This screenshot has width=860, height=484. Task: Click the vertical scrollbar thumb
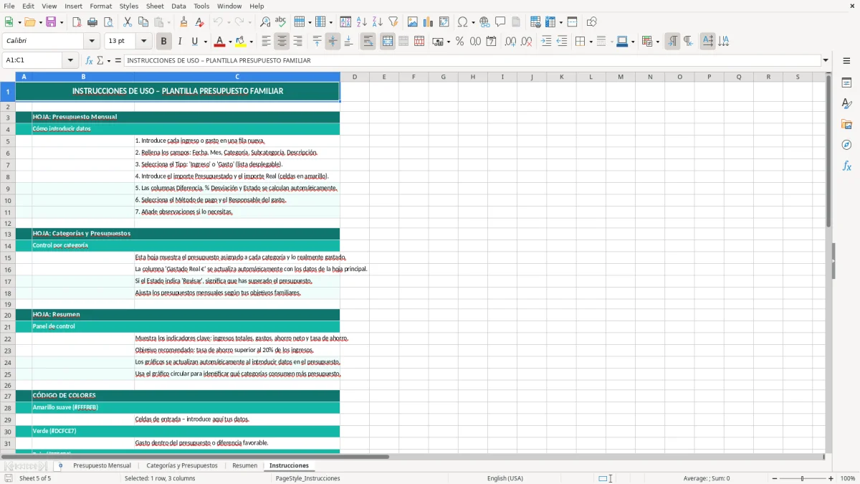(828, 151)
